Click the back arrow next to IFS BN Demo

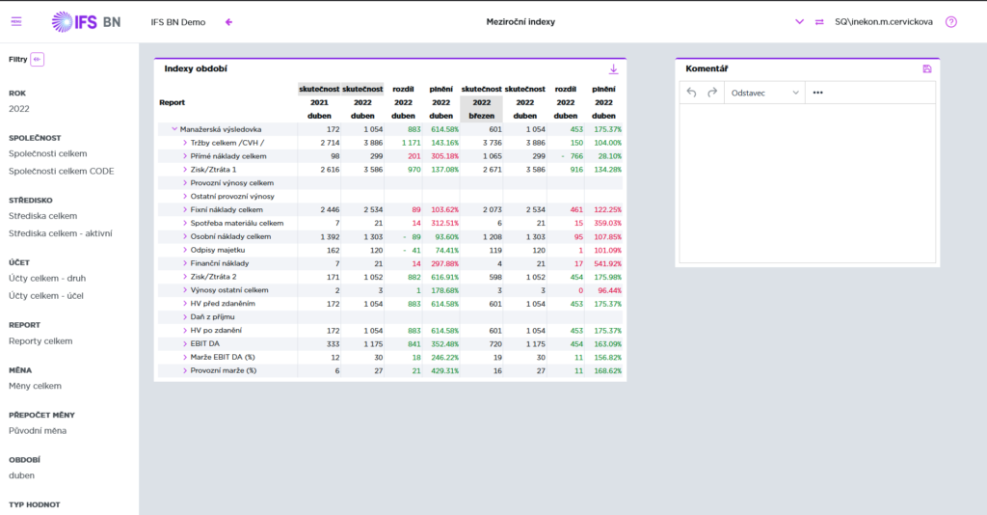point(228,21)
